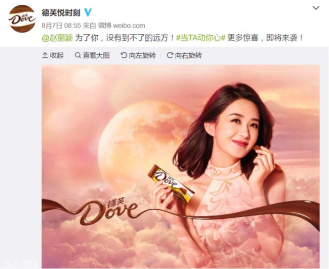Click the blue verified V badge
The image size is (329, 269).
coord(88,13)
